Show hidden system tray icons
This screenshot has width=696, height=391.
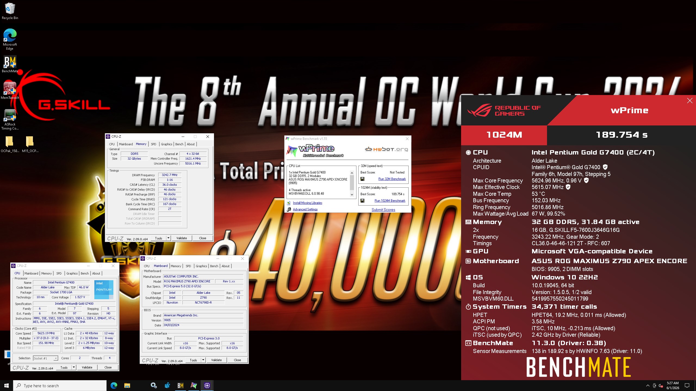[x=648, y=386]
